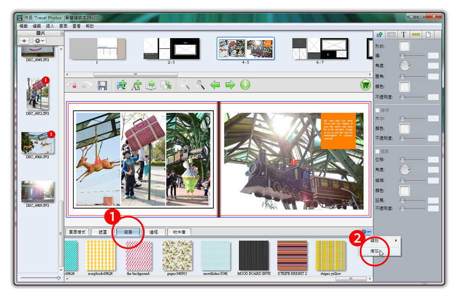Image resolution: width=460 pixels, height=299 pixels.
Task: Click the undo arrow icon
Action: click(x=72, y=85)
